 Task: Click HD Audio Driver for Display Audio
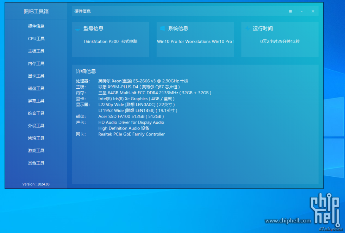point(131,122)
